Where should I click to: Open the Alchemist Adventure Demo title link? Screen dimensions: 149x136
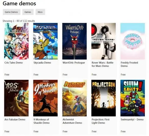click(72, 121)
